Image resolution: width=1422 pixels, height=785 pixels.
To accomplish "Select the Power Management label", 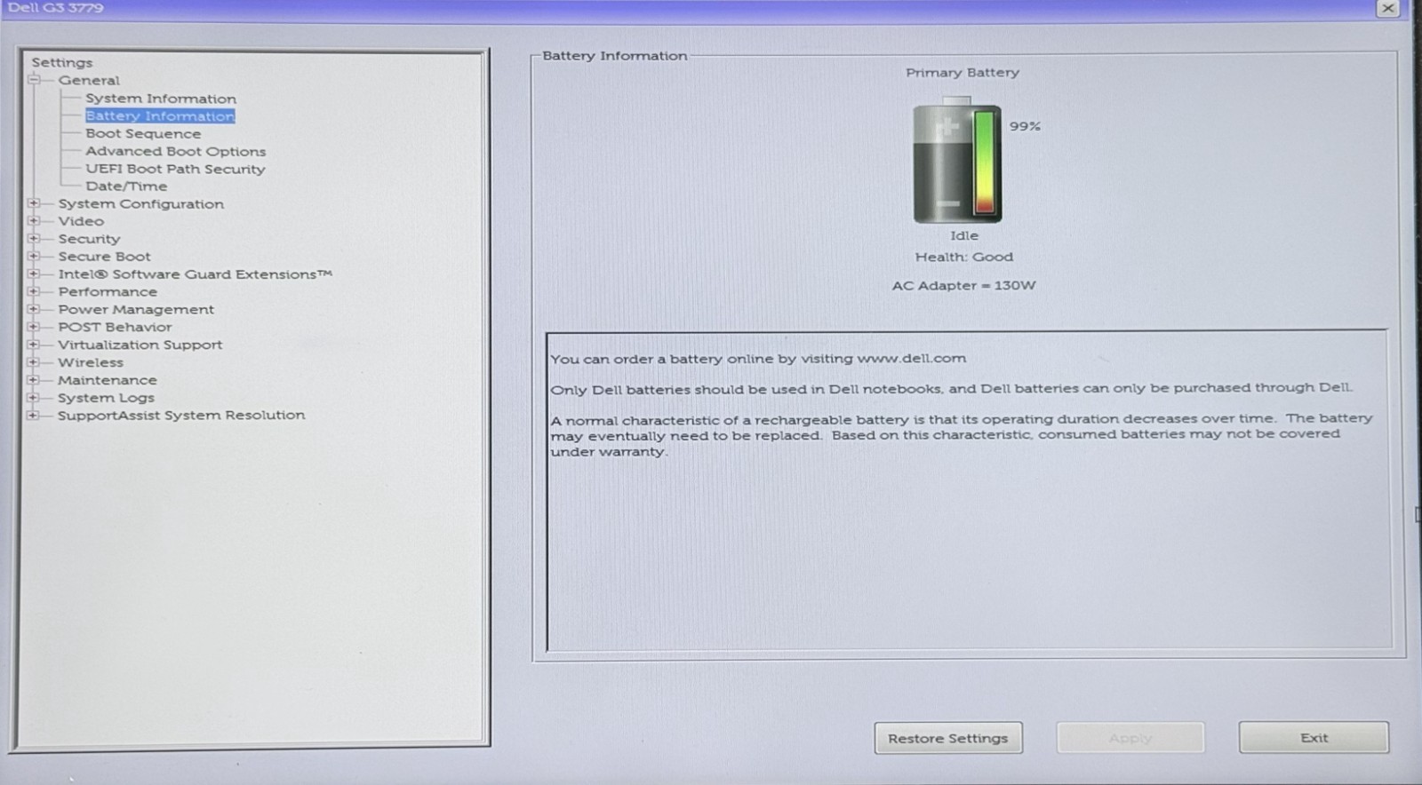I will click(x=136, y=309).
